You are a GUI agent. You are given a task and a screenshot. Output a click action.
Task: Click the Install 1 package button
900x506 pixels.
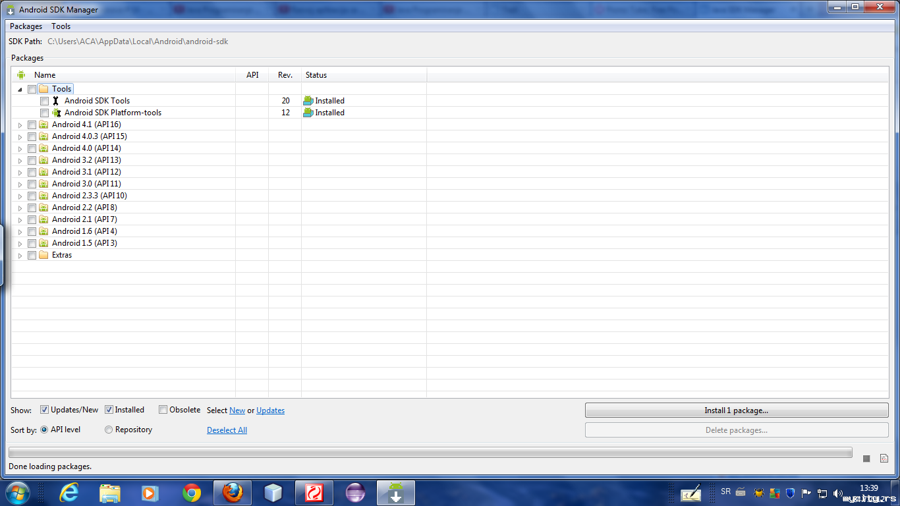tap(737, 410)
